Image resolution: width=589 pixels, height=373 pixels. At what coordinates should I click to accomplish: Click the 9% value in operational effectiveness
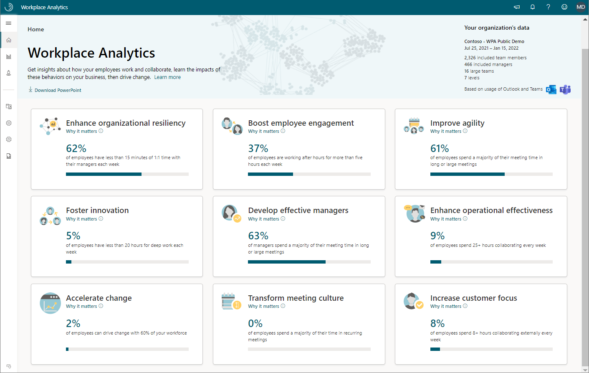click(x=437, y=236)
